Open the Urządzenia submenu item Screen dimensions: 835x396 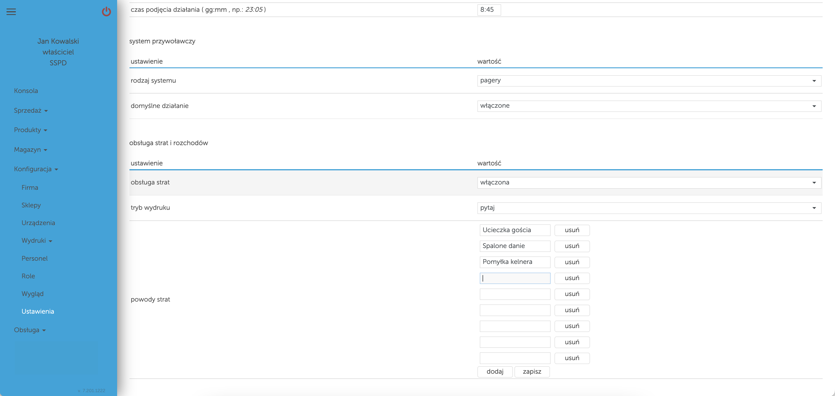point(38,223)
